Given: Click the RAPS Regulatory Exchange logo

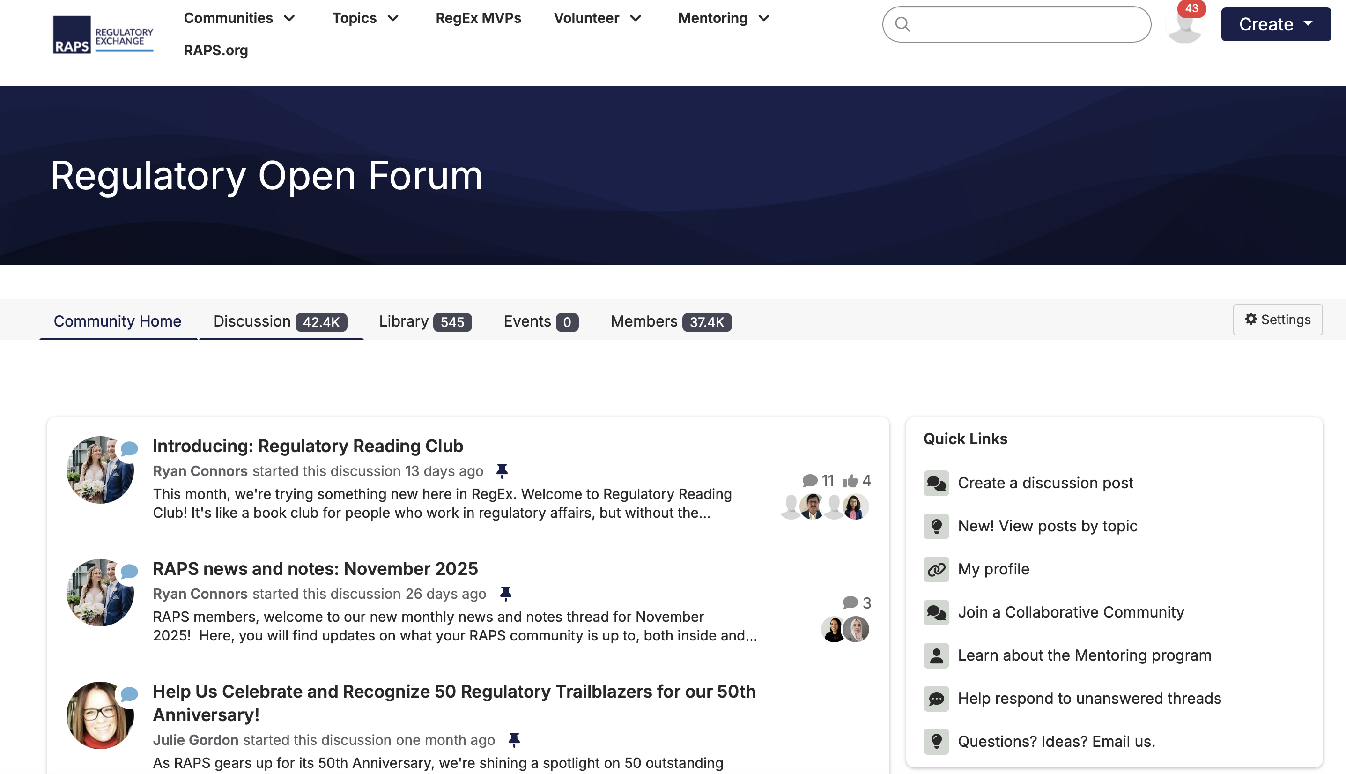Looking at the screenshot, I should (103, 35).
